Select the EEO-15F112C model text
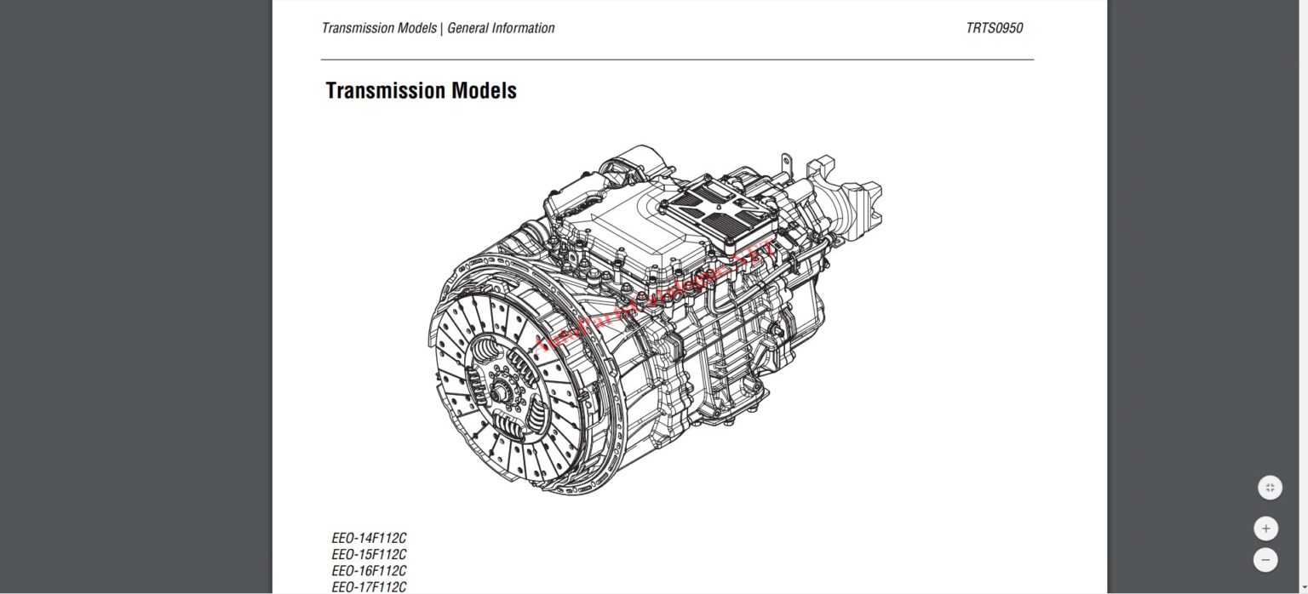Viewport: 1308px width, 594px height. tap(369, 555)
